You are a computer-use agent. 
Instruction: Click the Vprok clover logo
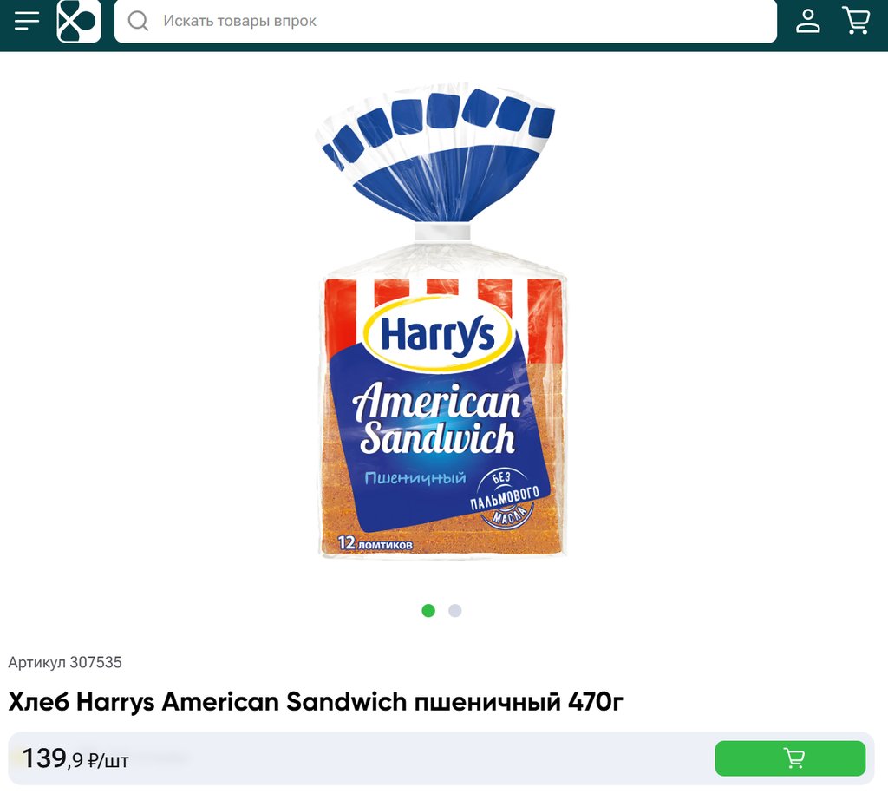point(79,21)
